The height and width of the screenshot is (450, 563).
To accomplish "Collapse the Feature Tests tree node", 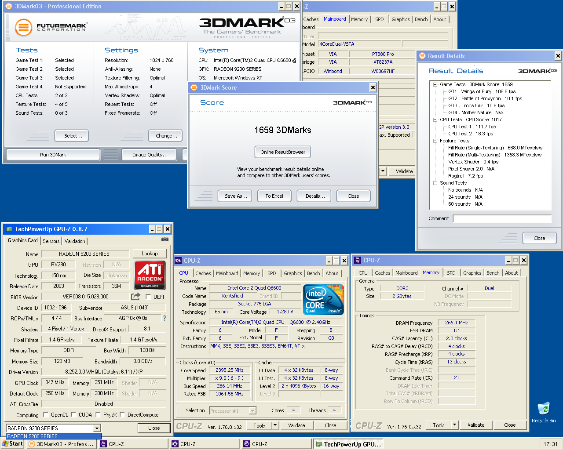I will (435, 141).
